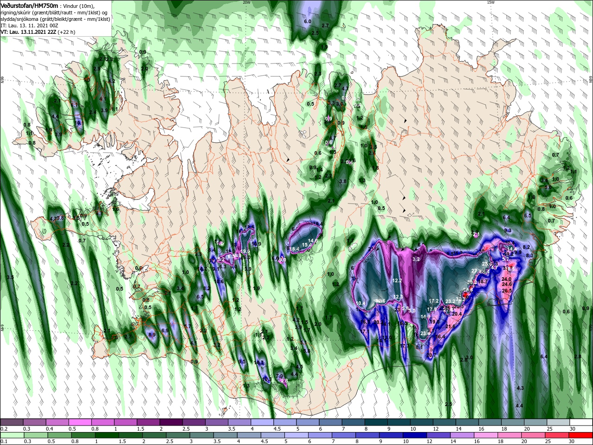Click the 23.2 value label
The width and height of the screenshot is (593, 445).
[x=450, y=302]
